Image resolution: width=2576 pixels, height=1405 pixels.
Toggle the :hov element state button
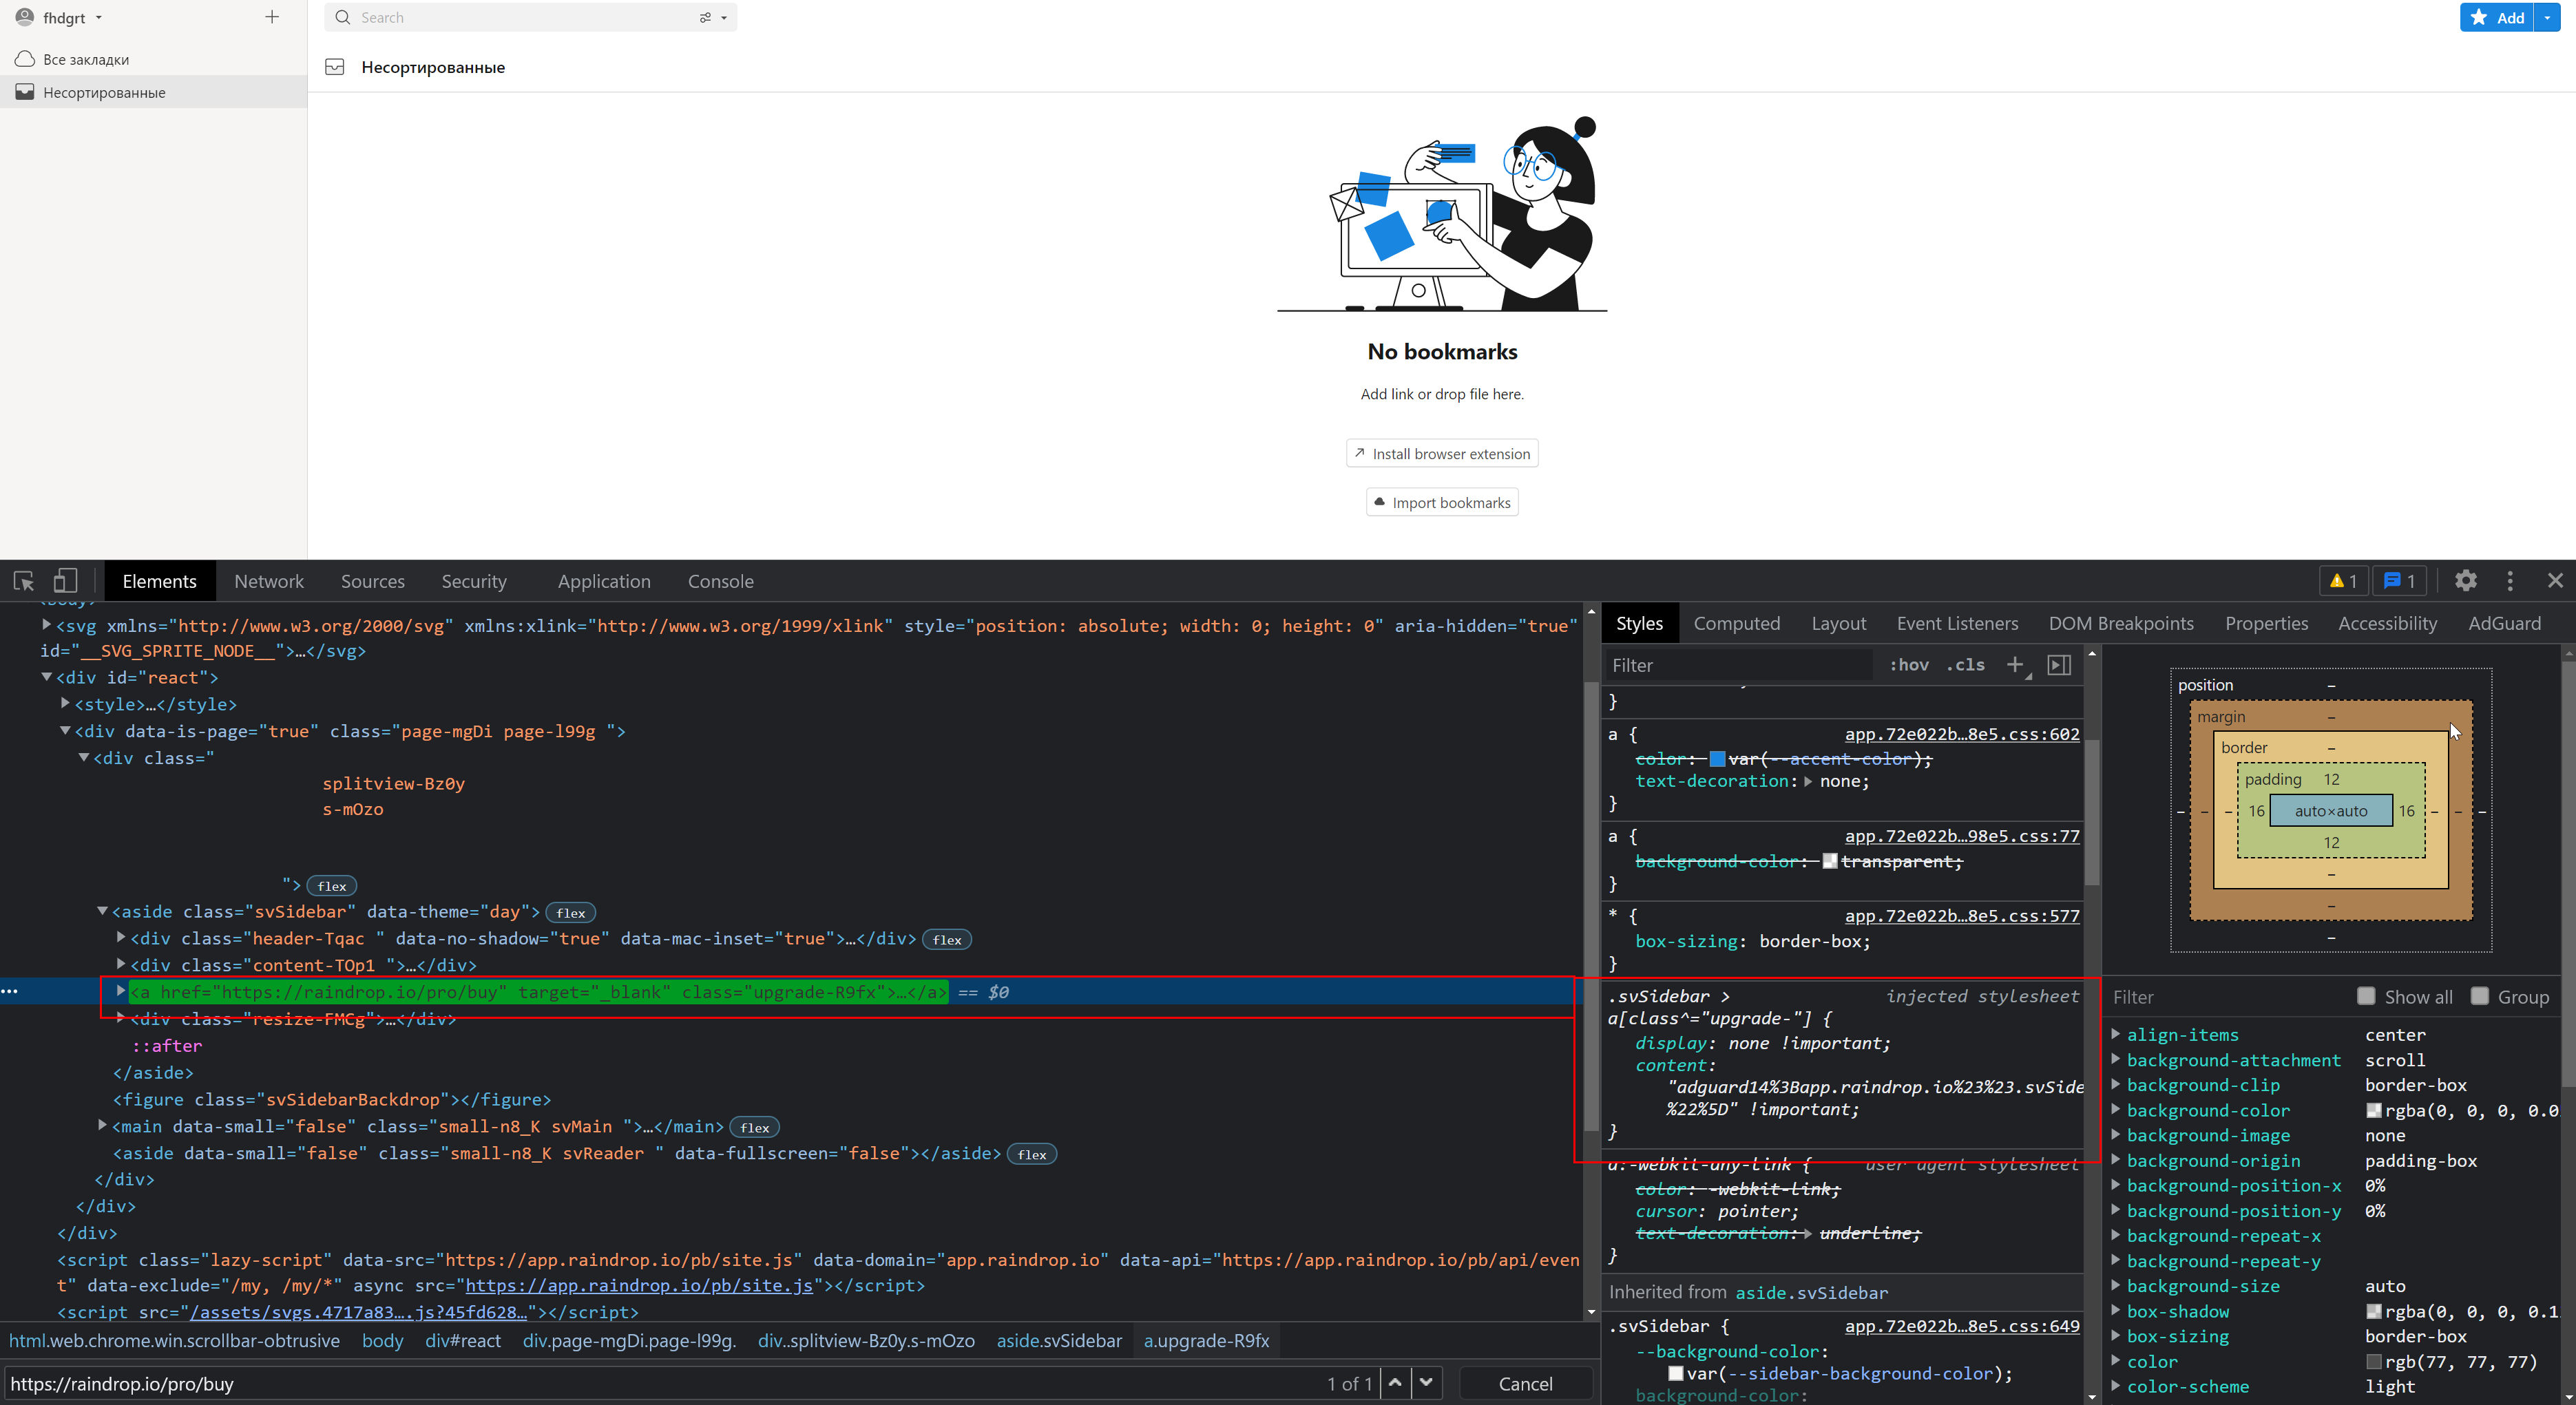tap(1909, 665)
